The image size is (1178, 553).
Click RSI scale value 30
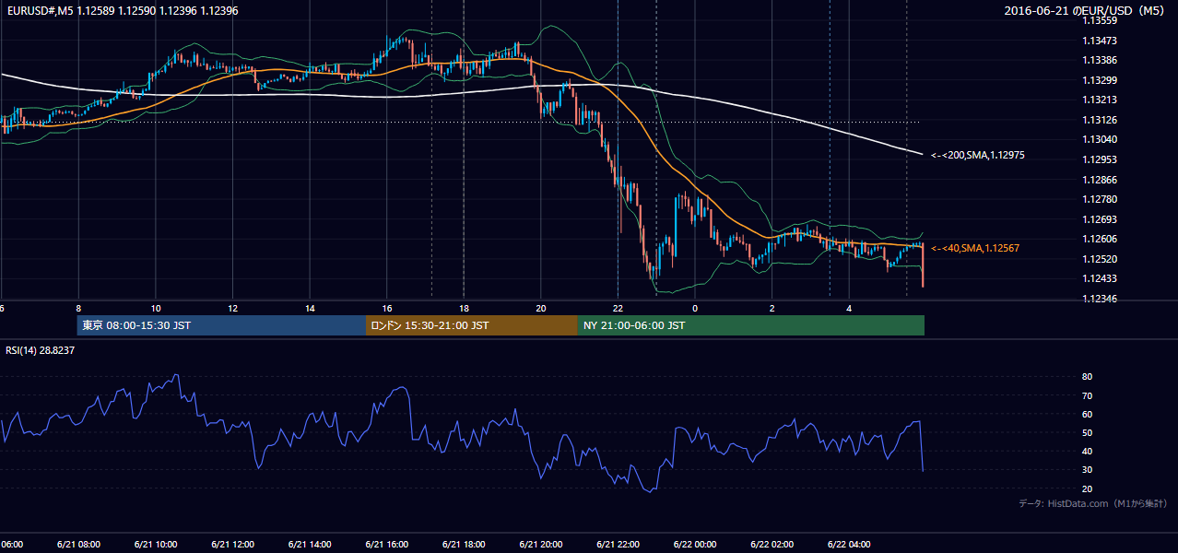[1088, 469]
